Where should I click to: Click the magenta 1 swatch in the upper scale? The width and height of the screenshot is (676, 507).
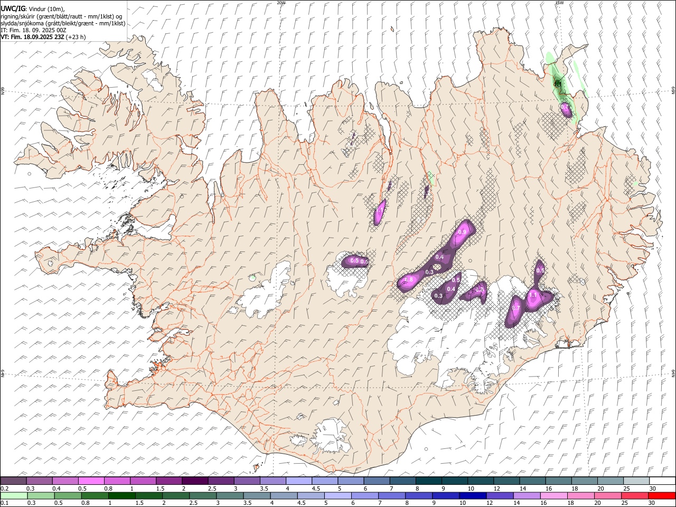pos(143,481)
